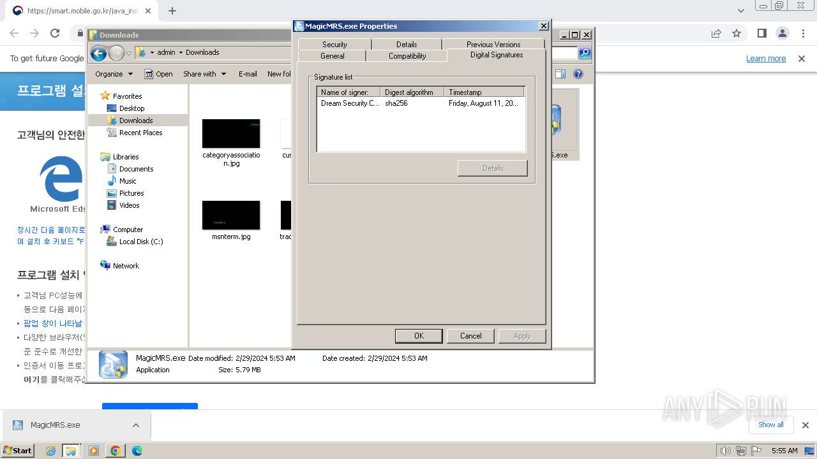Open the selected file via toolbar
Viewport: 817px width, 459px height.
point(158,74)
